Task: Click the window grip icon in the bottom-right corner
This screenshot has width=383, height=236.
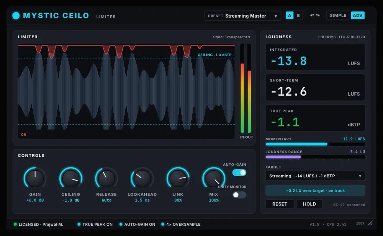Action: 370,223
